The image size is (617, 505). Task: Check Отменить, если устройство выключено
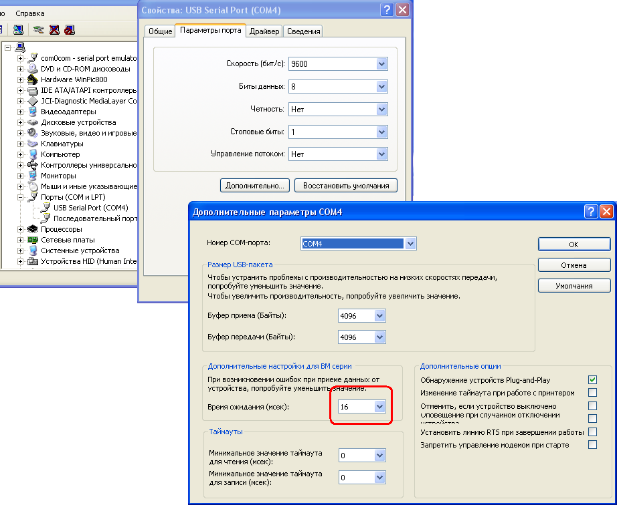(593, 405)
